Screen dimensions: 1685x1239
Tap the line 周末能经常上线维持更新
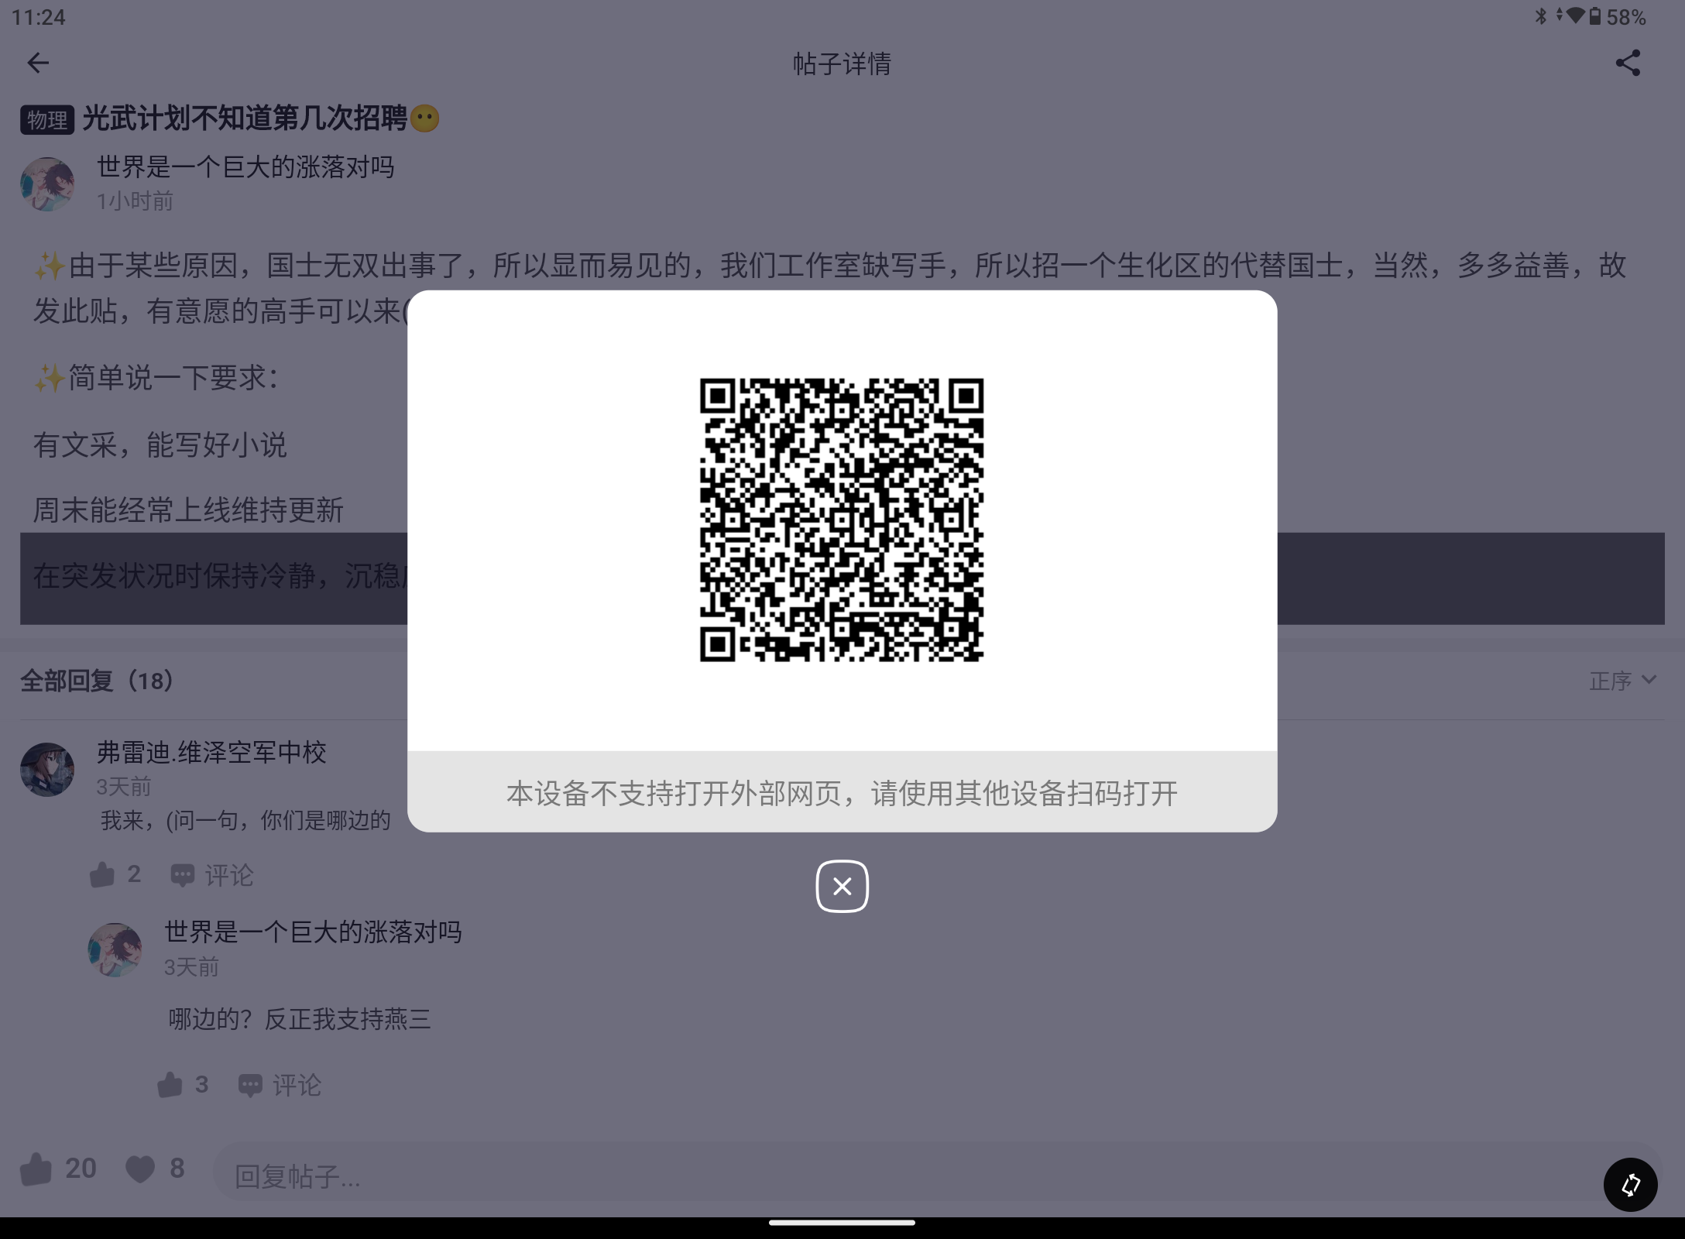[x=188, y=510]
